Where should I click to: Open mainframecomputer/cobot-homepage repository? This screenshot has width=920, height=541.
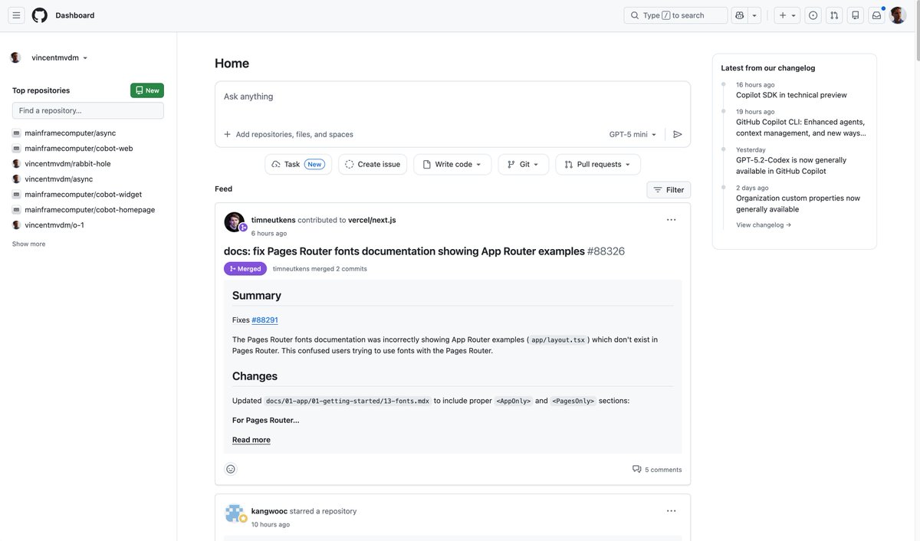point(90,209)
